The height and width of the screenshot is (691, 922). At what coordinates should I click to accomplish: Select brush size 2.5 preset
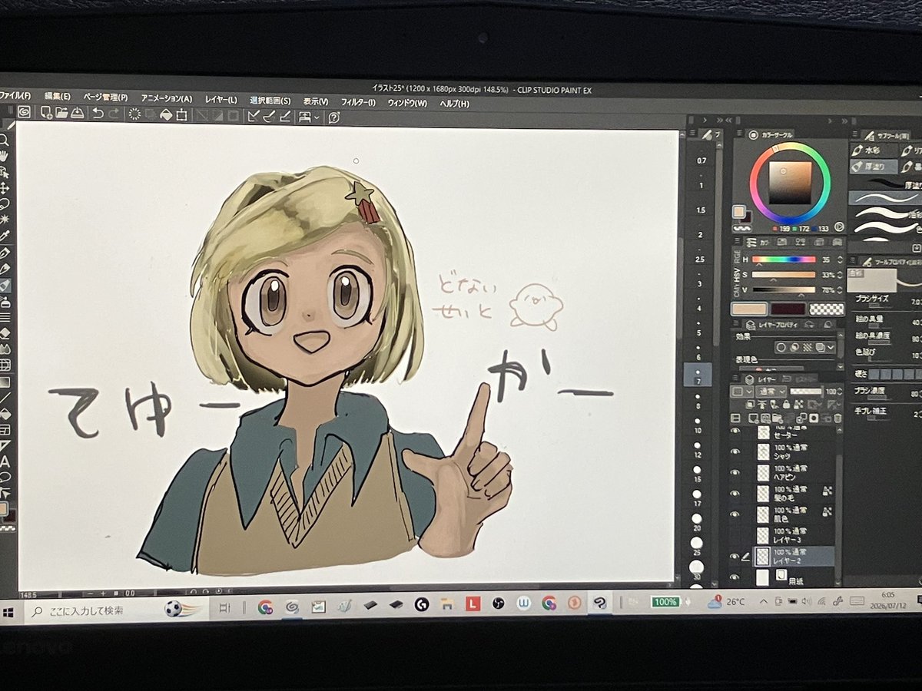(x=700, y=259)
